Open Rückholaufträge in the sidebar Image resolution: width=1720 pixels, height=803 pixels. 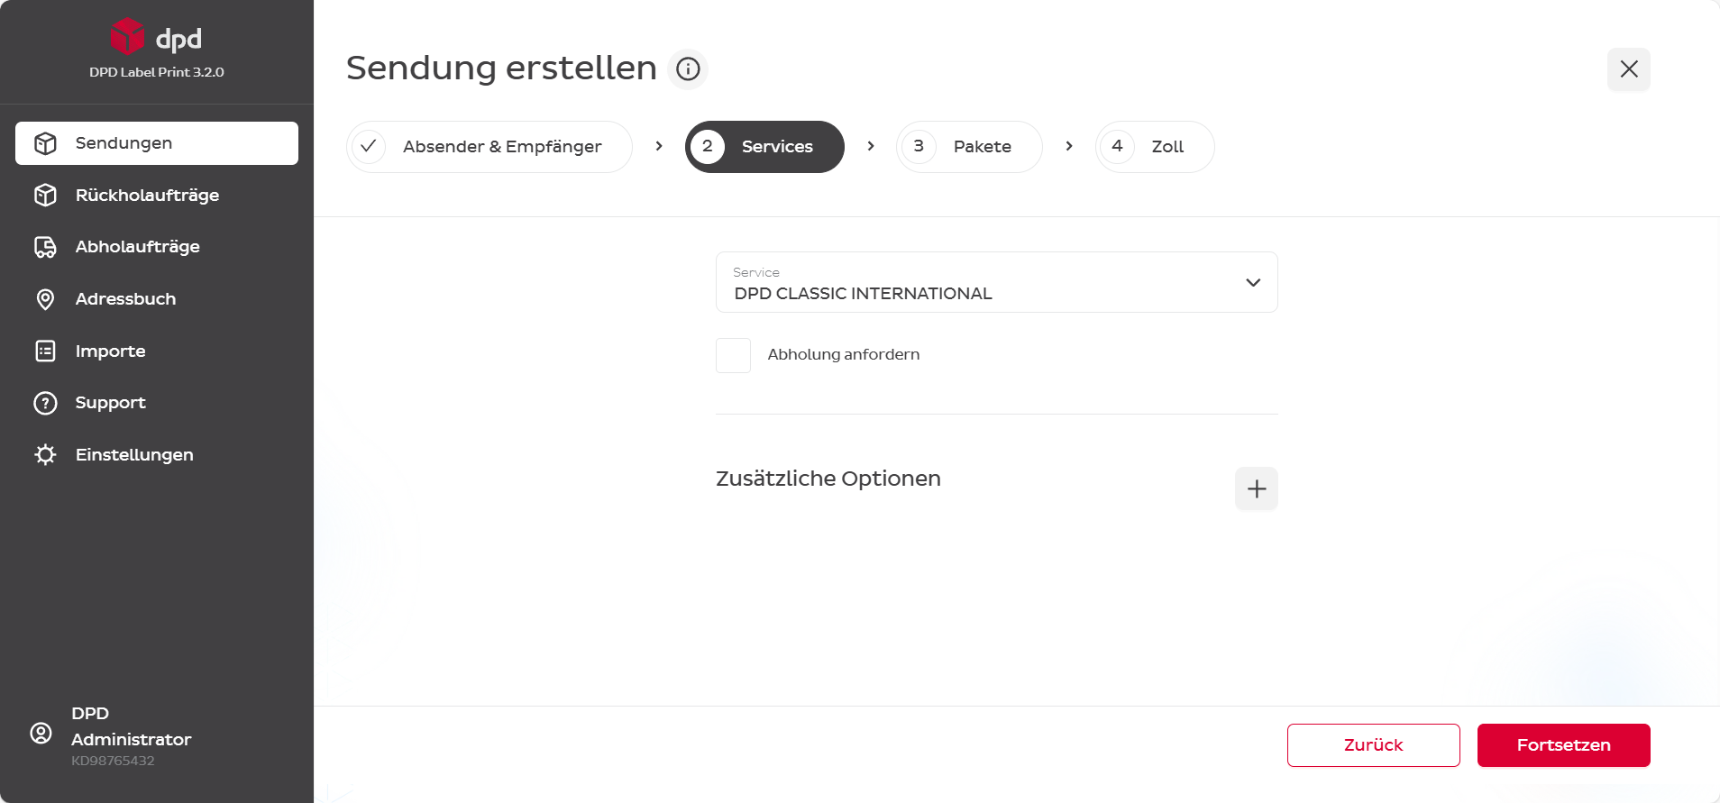157,195
